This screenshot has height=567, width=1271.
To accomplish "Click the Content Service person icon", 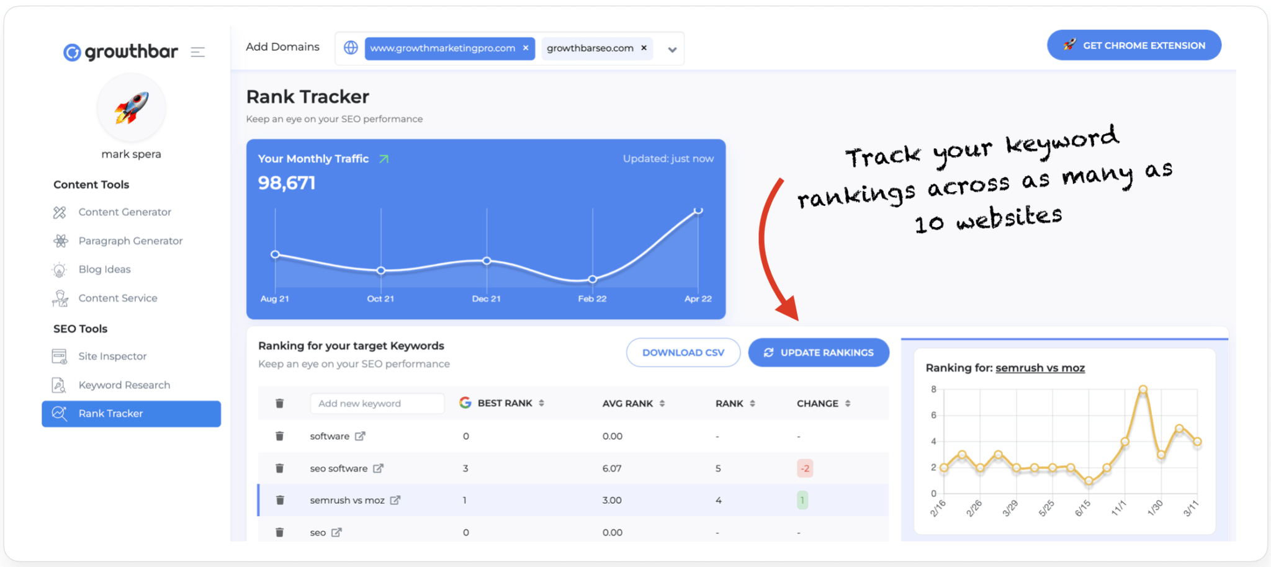I will click(60, 298).
